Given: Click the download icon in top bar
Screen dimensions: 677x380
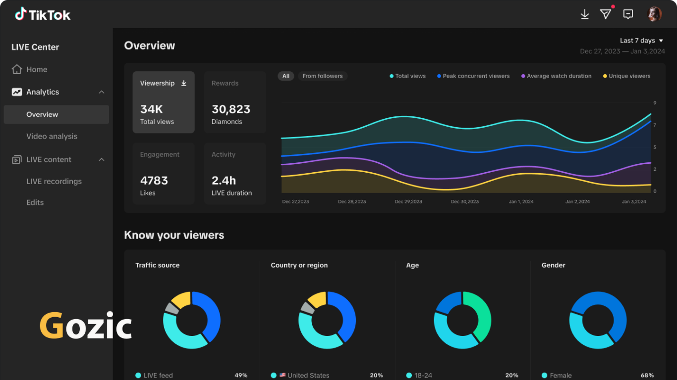Looking at the screenshot, I should 585,14.
